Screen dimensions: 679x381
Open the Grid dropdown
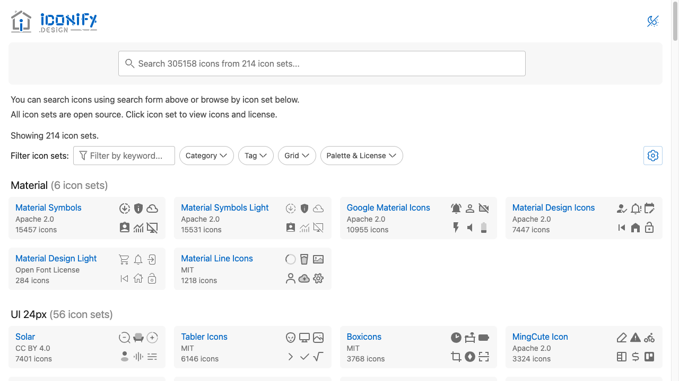[x=297, y=156]
